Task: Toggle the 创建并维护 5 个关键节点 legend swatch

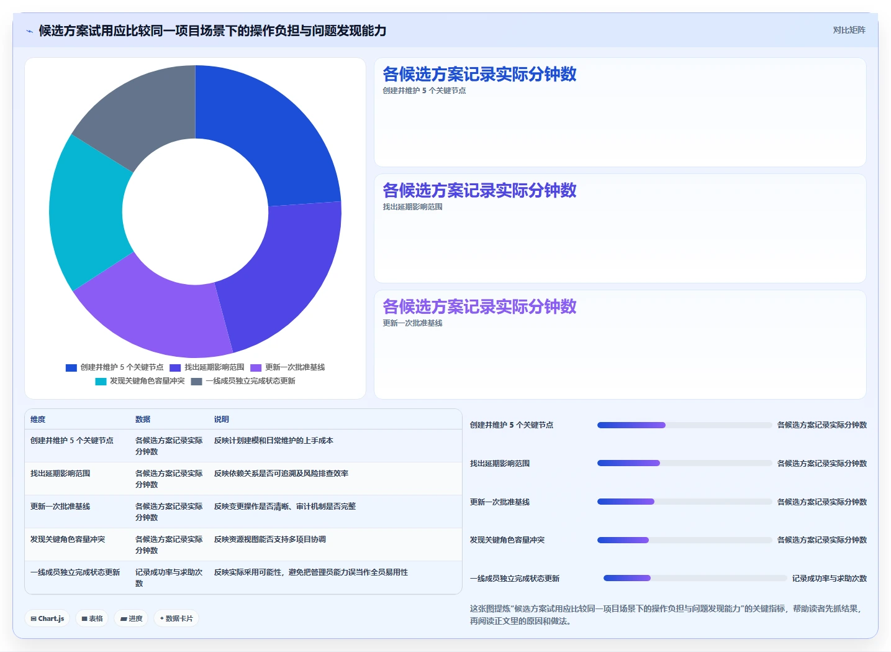Action: click(x=71, y=367)
